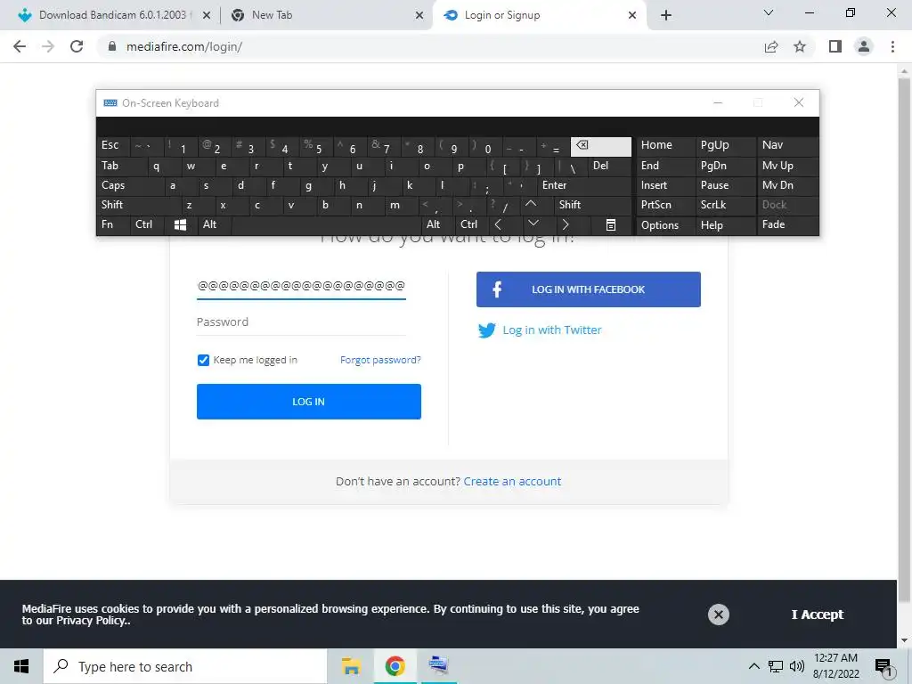The width and height of the screenshot is (912, 684).
Task: Click the email field filled with @ symbols
Action: tap(301, 286)
